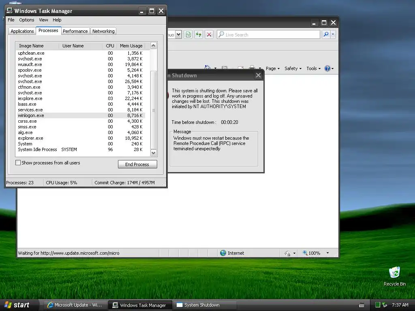Click the protected mode lock icon in status bar

[x=287, y=253]
